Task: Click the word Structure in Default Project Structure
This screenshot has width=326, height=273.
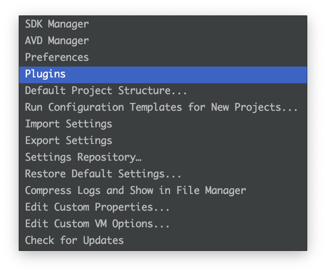Action: 145,91
